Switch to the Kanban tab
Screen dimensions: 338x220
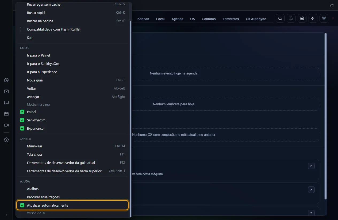point(143,19)
